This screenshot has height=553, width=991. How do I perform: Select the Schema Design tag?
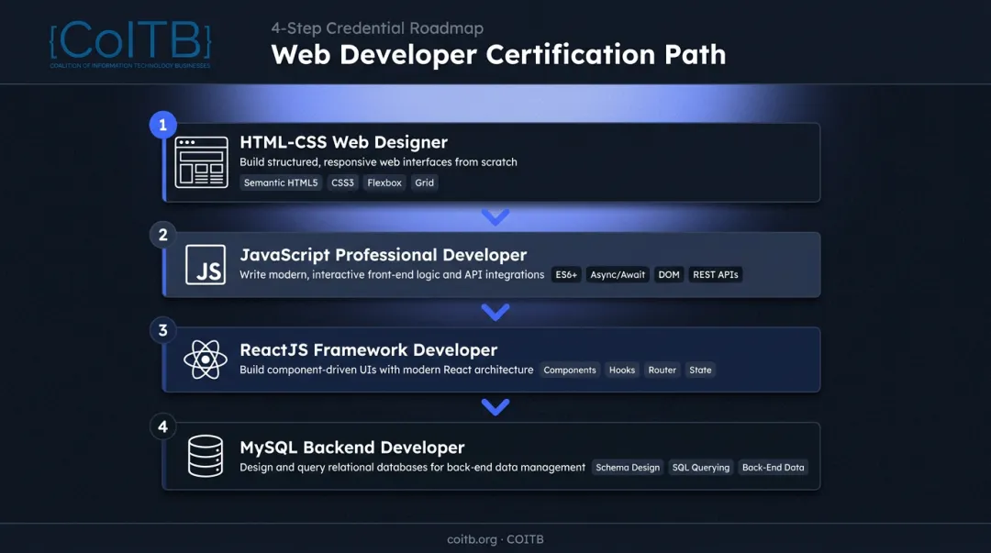(x=628, y=467)
